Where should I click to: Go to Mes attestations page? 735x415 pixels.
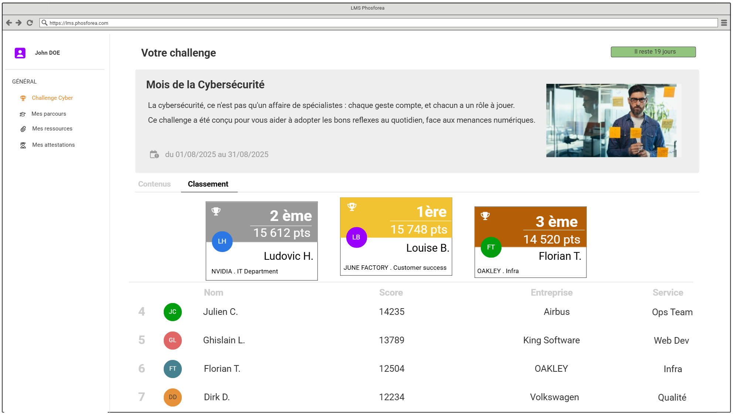pos(53,145)
